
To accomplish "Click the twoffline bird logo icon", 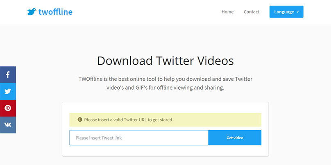I will click(32, 12).
